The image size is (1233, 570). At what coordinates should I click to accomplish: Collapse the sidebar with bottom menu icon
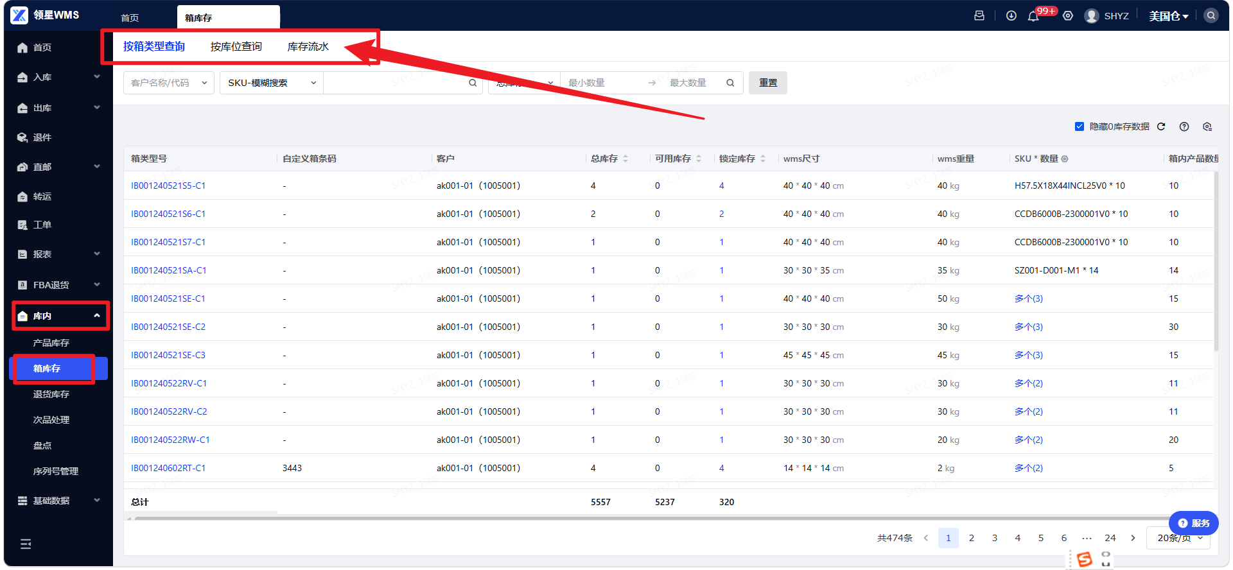[26, 544]
